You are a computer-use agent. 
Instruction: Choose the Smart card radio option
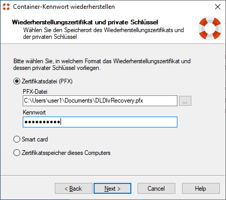coord(17,139)
